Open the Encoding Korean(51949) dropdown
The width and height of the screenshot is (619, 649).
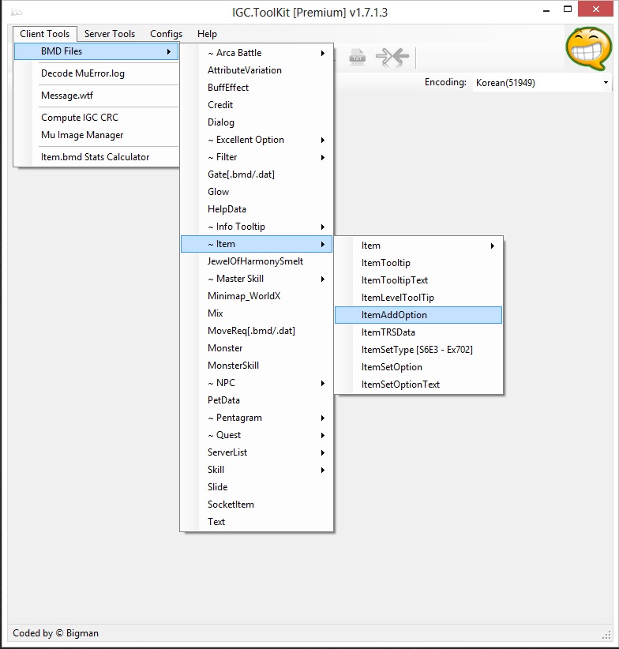point(542,83)
